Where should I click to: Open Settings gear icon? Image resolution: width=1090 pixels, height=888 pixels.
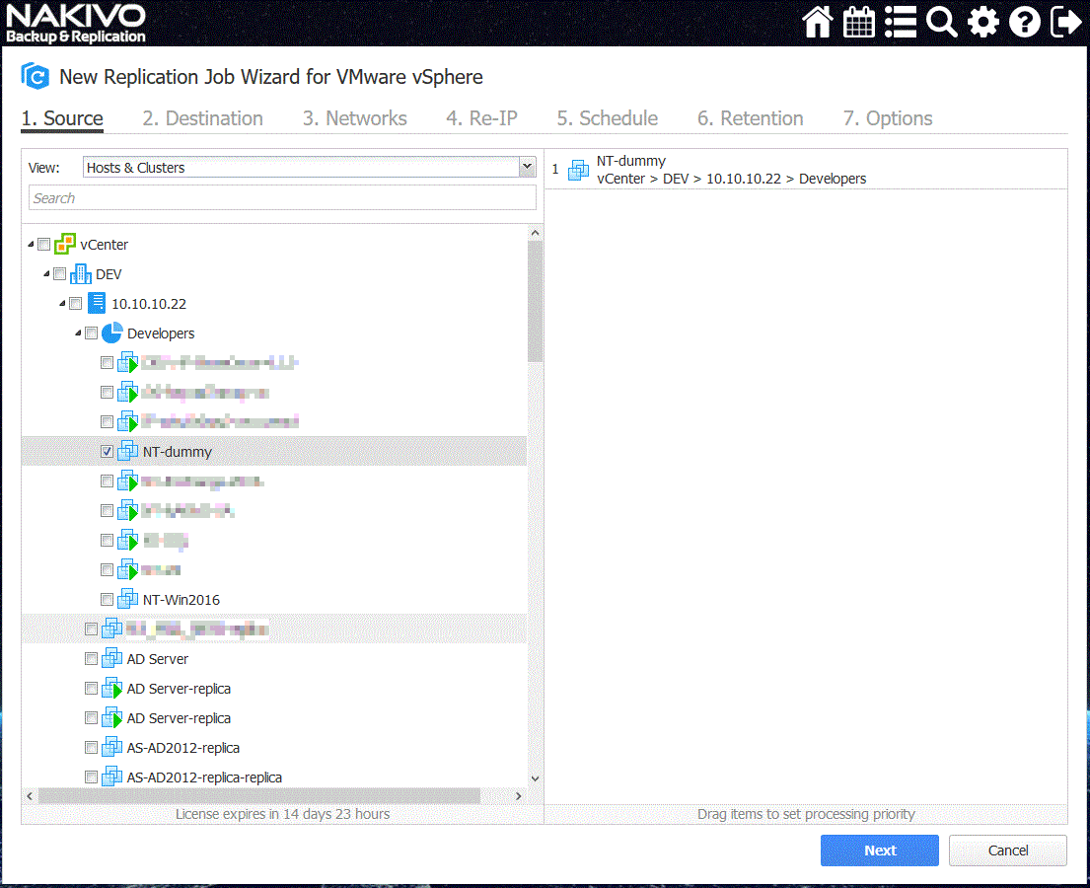pos(982,22)
